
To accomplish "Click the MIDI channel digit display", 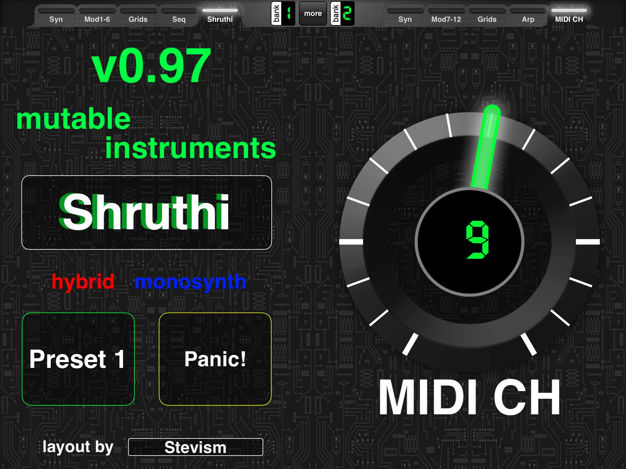I will pos(469,242).
